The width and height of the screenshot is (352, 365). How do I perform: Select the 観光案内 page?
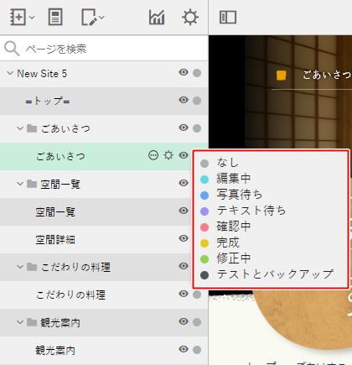click(x=104, y=350)
